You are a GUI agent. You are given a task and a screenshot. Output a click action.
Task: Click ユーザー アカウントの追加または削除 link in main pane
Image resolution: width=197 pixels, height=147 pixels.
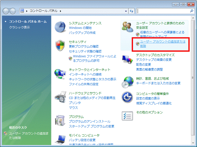[x=163, y=44]
